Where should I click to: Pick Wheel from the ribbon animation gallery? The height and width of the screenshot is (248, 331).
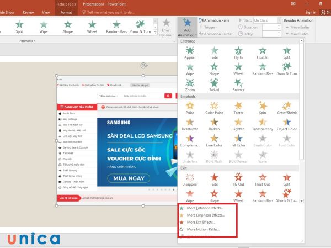(x=92, y=27)
